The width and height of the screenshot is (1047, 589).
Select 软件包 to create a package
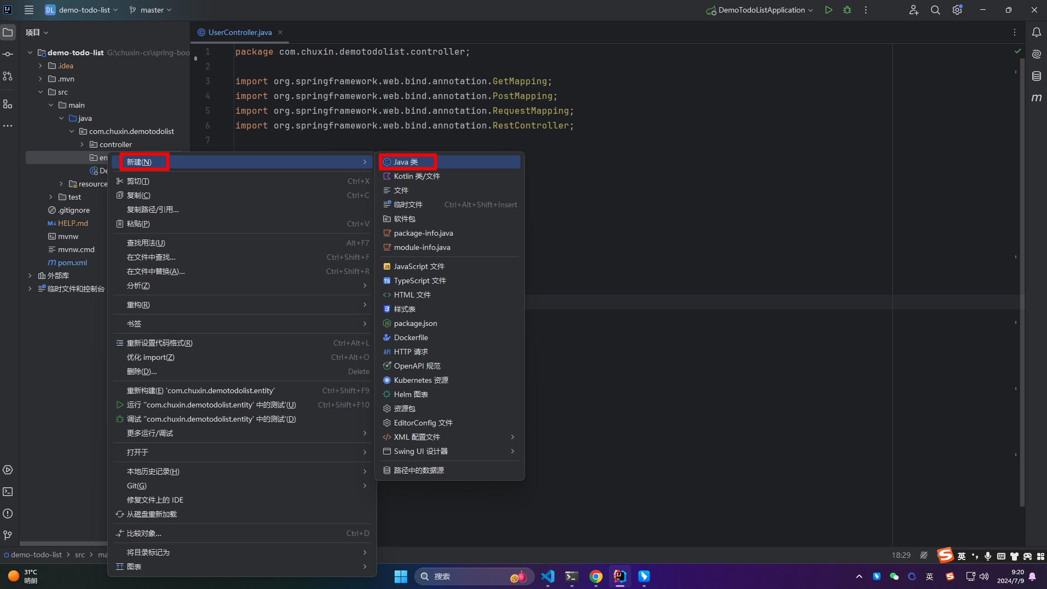click(x=449, y=219)
